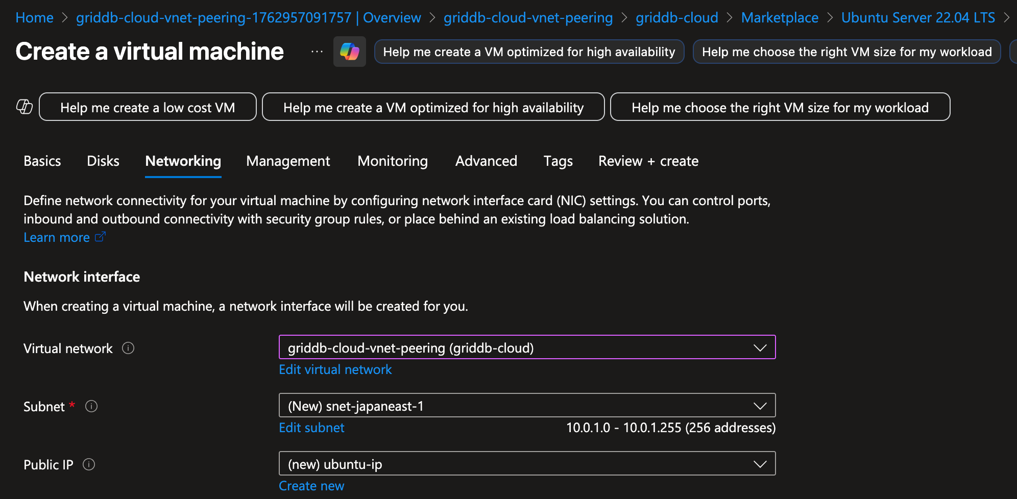The image size is (1017, 499).
Task: Switch to the Basics tab
Action: tap(42, 161)
